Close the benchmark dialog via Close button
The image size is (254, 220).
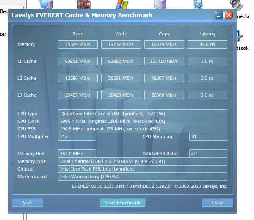click(x=218, y=203)
